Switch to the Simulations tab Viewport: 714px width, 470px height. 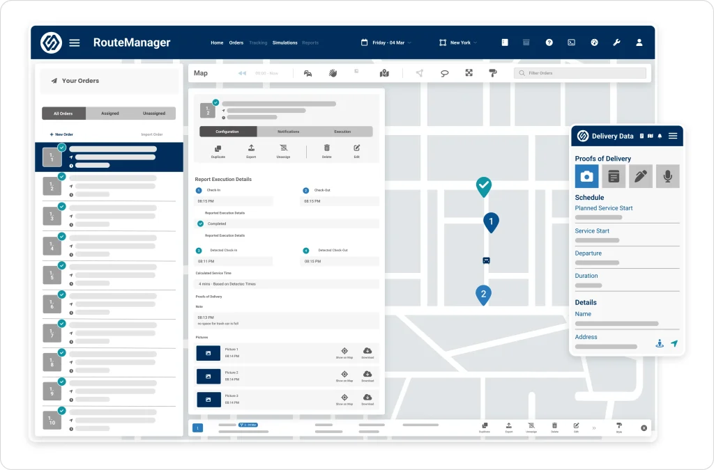click(284, 42)
